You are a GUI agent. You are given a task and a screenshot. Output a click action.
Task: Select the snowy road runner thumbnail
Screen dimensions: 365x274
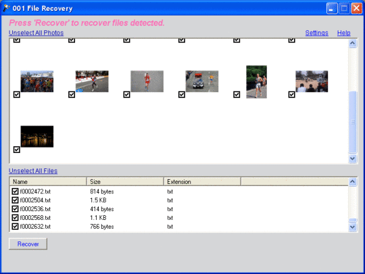(x=92, y=81)
